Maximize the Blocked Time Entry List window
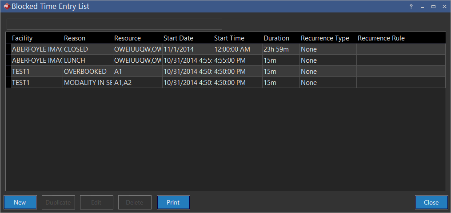The height and width of the screenshot is (213, 451). (433, 7)
